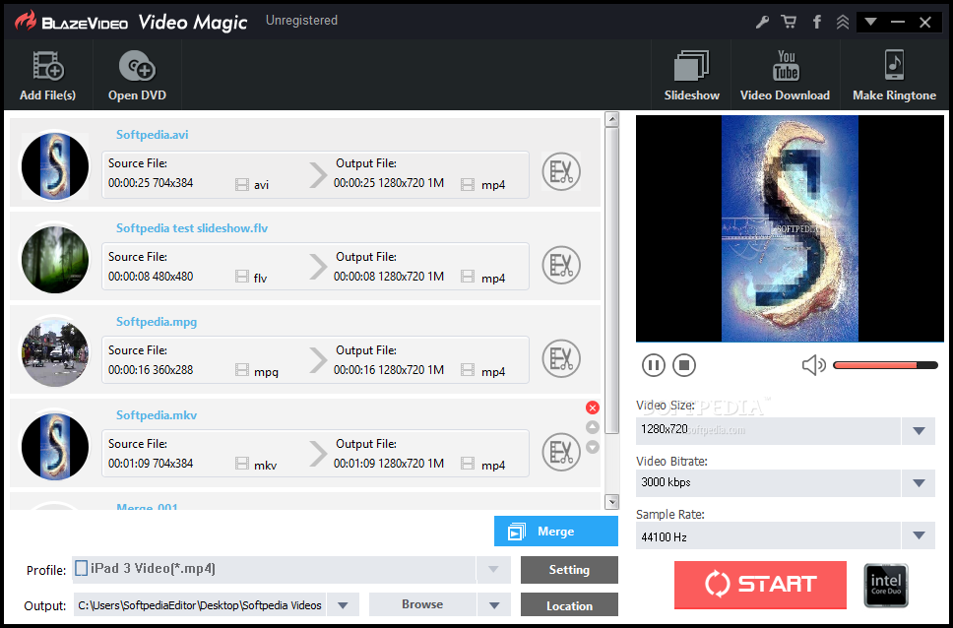Click the register key icon
Screen dimensions: 953x628
click(762, 23)
